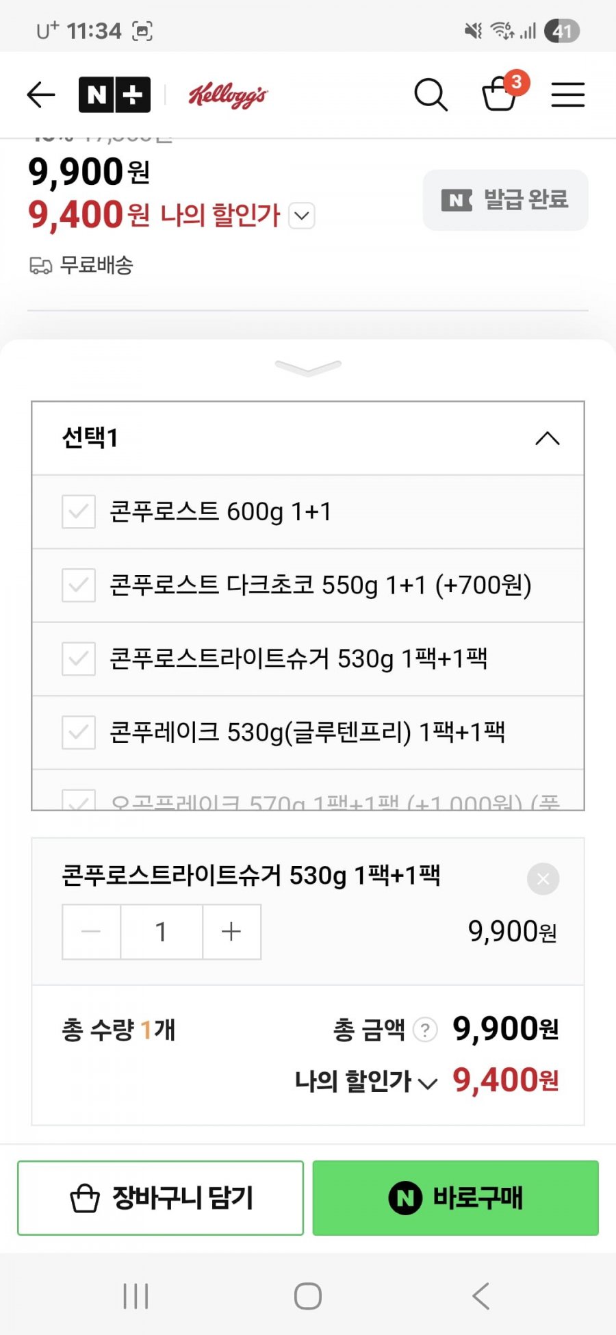Check the 콘푸레이크 530g 글루텐프리 option
This screenshot has height=1335, width=616.
pos(79,733)
